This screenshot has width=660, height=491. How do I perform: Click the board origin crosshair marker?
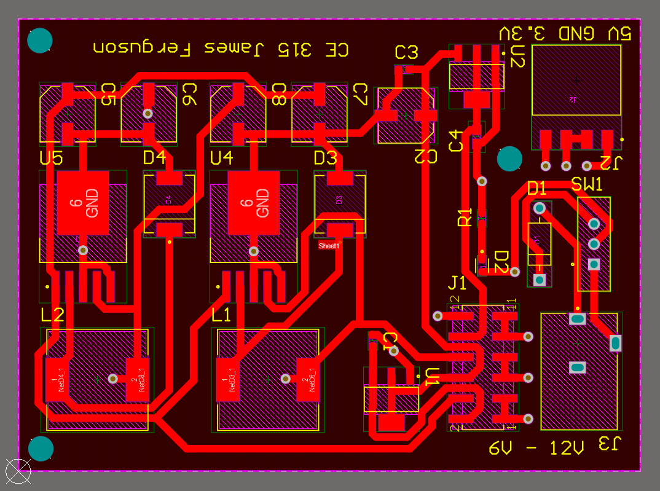point(18,471)
